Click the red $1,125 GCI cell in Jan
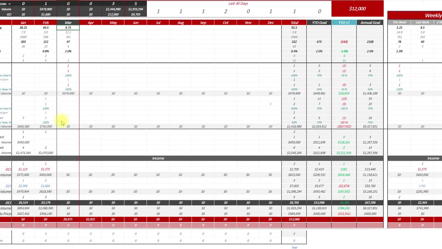Image resolution: width=442 pixels, height=249 pixels. tap(23, 169)
